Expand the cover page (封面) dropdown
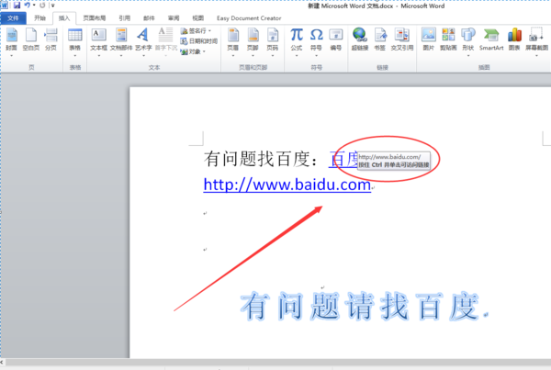 [11, 55]
